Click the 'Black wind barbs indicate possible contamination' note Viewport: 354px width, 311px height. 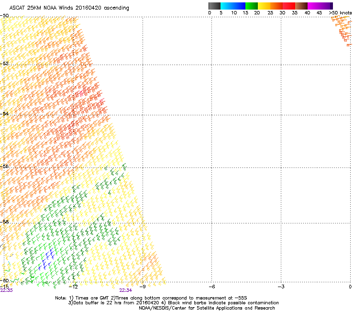[x=221, y=303]
